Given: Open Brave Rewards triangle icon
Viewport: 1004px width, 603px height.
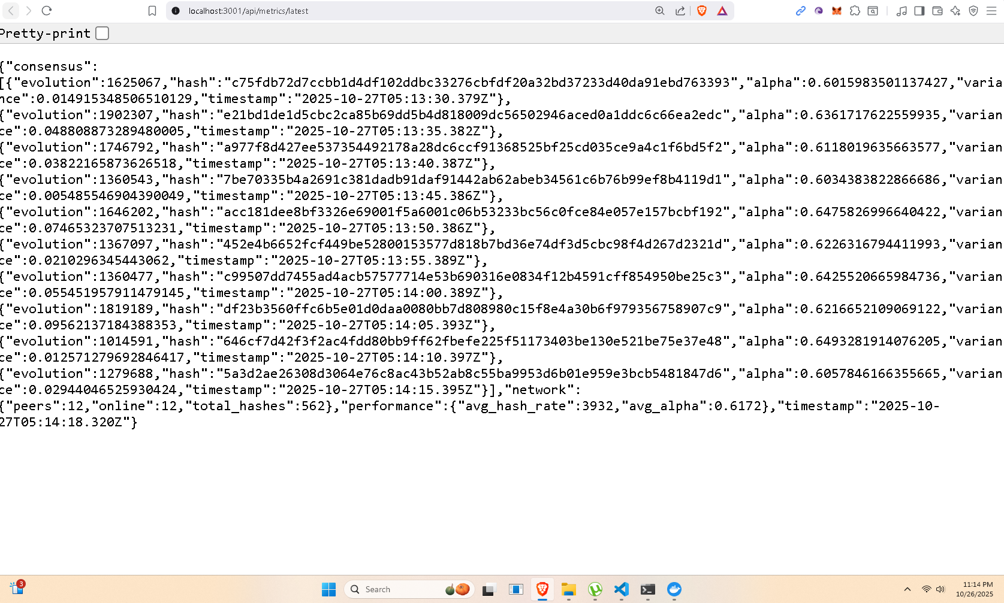Looking at the screenshot, I should (722, 11).
